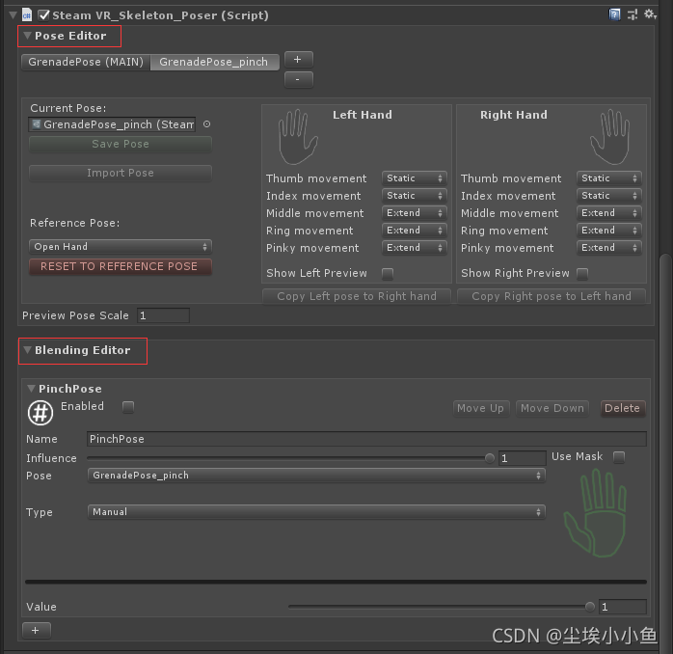Enable Show Left Preview checkbox
Screen dimensions: 673x654
click(x=388, y=274)
